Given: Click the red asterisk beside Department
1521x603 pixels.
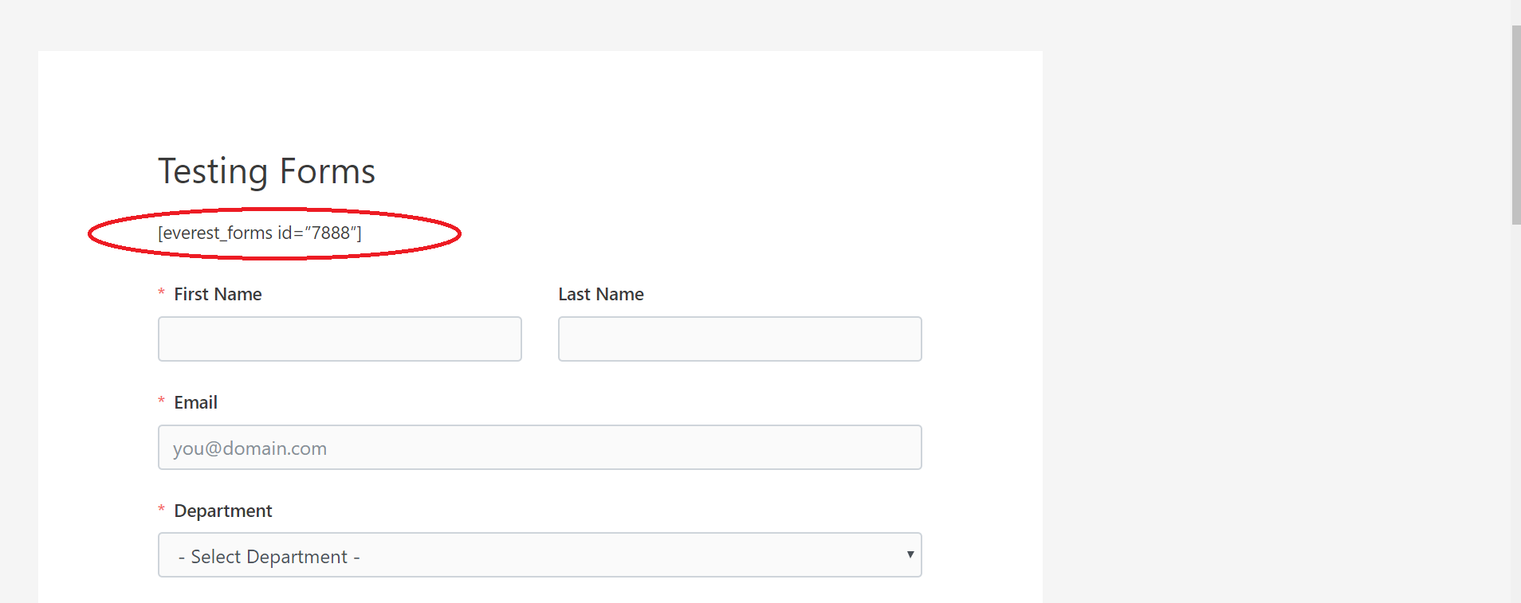Looking at the screenshot, I should click(x=161, y=509).
